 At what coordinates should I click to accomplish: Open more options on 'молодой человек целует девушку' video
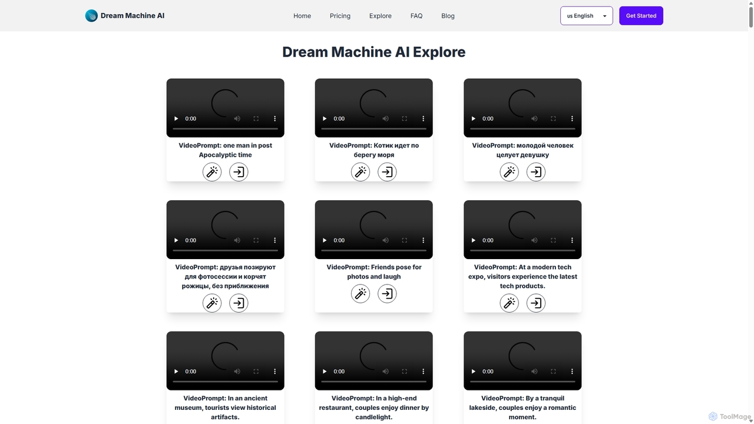572,118
